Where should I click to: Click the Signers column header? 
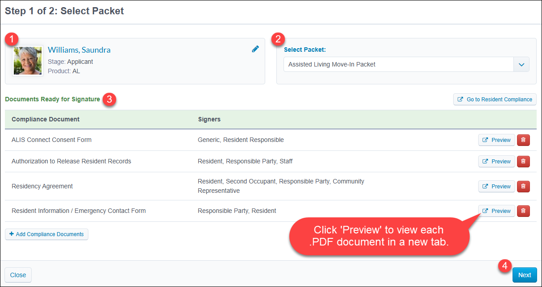tap(209, 119)
